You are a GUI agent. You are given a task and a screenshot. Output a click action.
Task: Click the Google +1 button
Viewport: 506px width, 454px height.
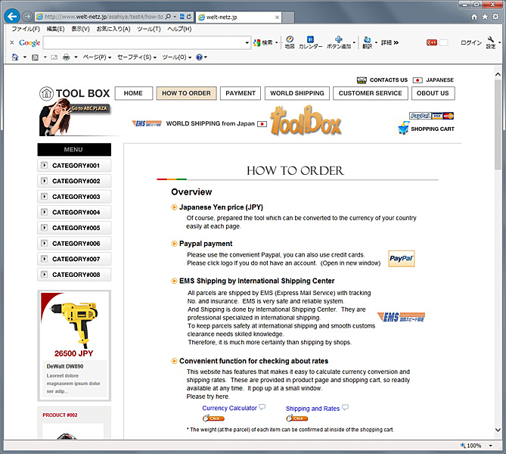point(431,42)
